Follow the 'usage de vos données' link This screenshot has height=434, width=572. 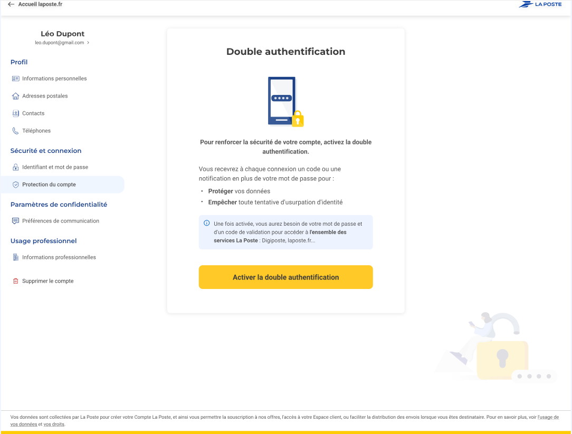pyautogui.click(x=548, y=417)
